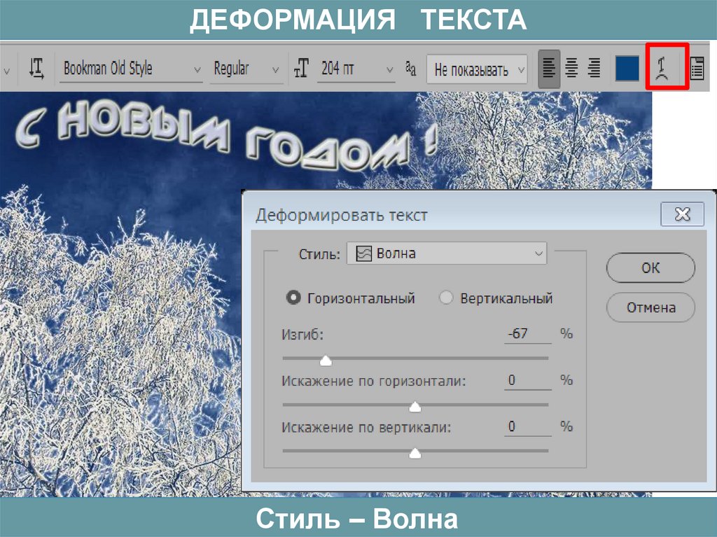
Task: Open the Bookman Old Style font dropdown
Action: click(131, 69)
